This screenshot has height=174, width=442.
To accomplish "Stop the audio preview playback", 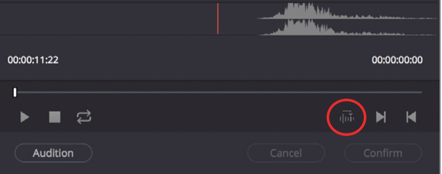I will point(54,117).
